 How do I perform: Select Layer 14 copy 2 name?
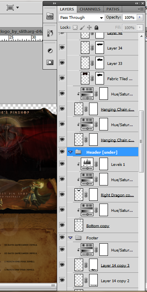click(115, 281)
